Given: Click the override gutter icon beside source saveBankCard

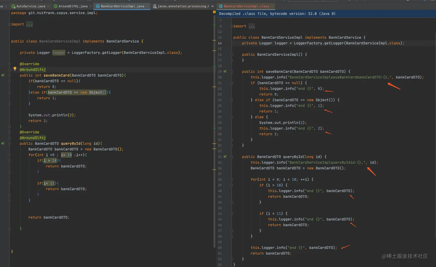Looking at the screenshot, I should [x=3, y=75].
